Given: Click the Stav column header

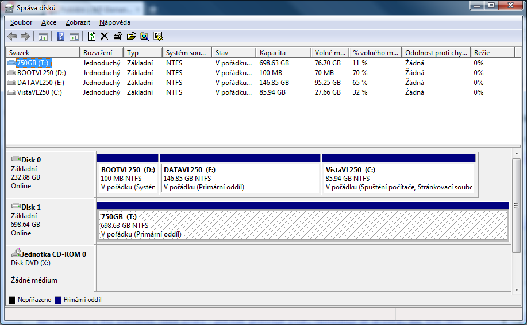Looking at the screenshot, I should click(x=233, y=53).
